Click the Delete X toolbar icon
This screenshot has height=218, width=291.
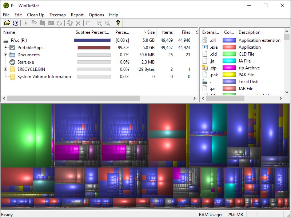pos(78,23)
